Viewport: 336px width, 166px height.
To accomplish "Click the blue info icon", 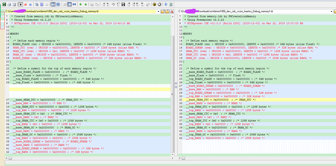I will (166, 4).
